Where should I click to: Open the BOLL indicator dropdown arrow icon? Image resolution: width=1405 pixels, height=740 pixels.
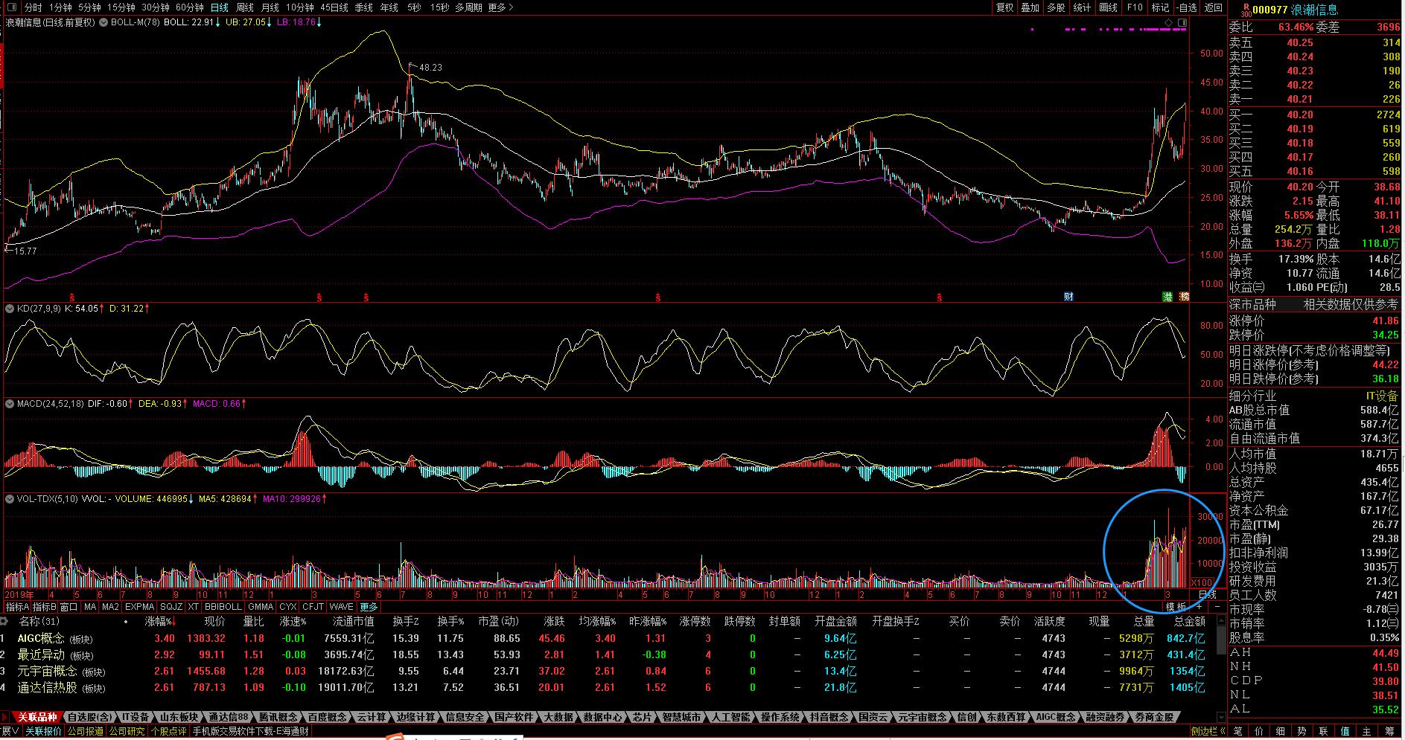(104, 22)
